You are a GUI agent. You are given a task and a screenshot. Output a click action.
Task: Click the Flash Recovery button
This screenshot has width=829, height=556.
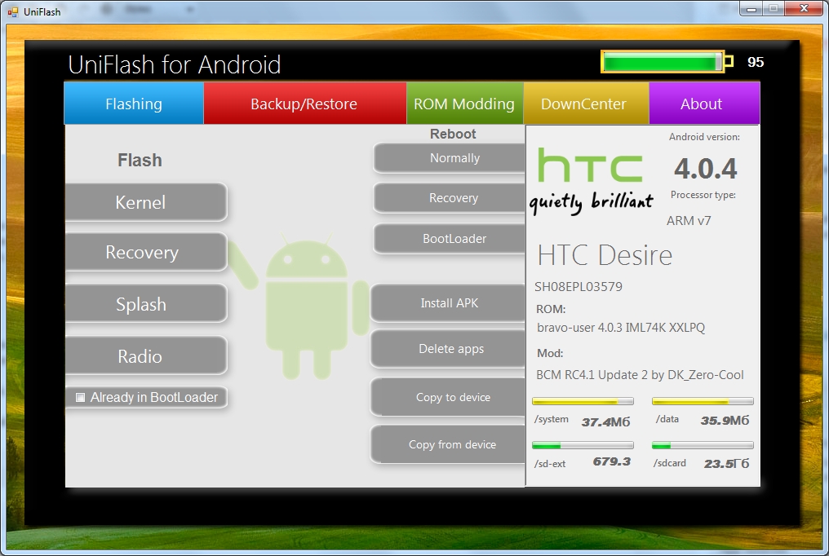(x=142, y=253)
